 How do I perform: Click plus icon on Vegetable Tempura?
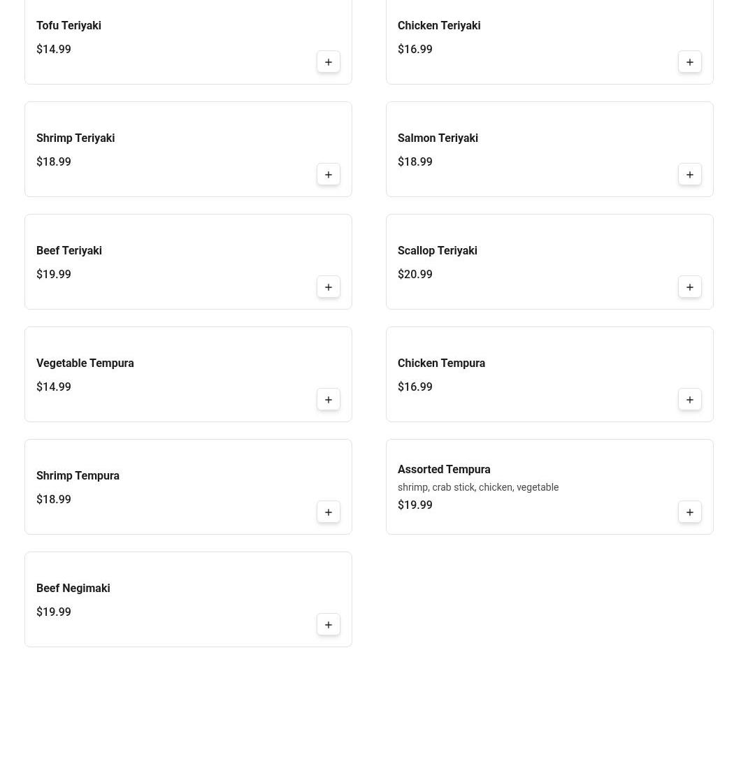(x=329, y=399)
